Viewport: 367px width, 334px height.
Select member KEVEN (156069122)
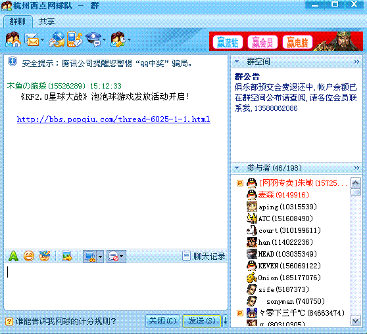coord(283,266)
